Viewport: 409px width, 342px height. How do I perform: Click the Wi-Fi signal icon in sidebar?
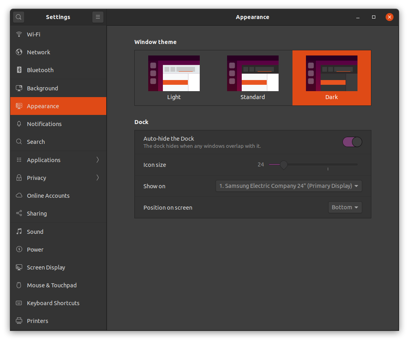coord(19,34)
